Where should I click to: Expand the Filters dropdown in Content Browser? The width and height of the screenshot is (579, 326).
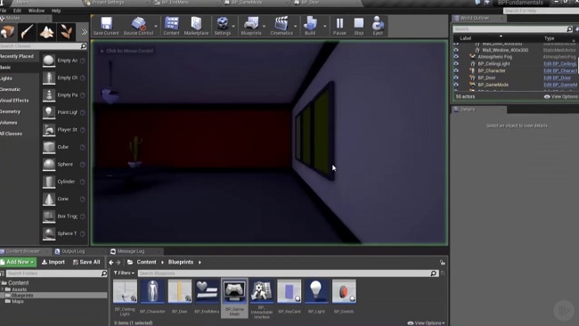pos(124,273)
